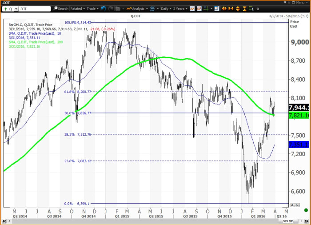Viewport: 311px width, 225px height.
Task: Jump to chart end double-right arrow
Action: coord(307,221)
